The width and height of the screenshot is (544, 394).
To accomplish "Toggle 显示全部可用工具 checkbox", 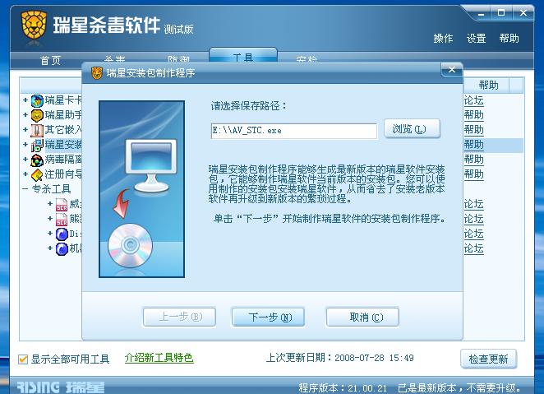I will pos(23,359).
